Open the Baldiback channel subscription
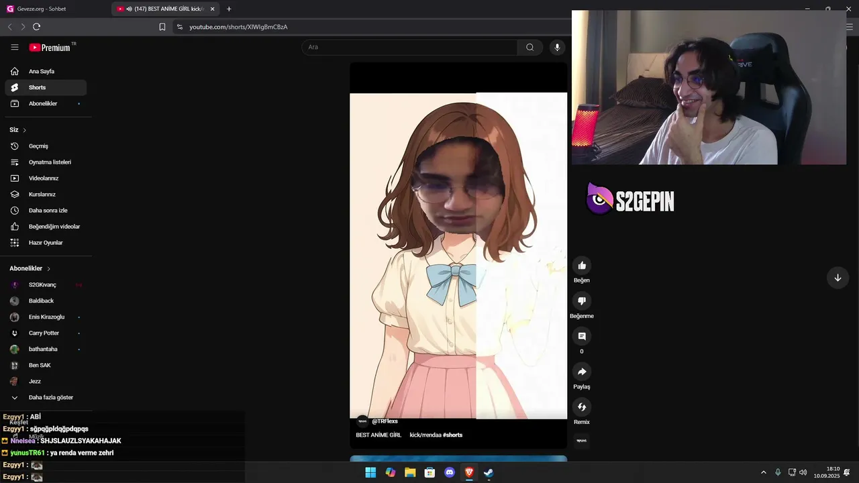Viewport: 859px width, 483px height. click(x=46, y=301)
